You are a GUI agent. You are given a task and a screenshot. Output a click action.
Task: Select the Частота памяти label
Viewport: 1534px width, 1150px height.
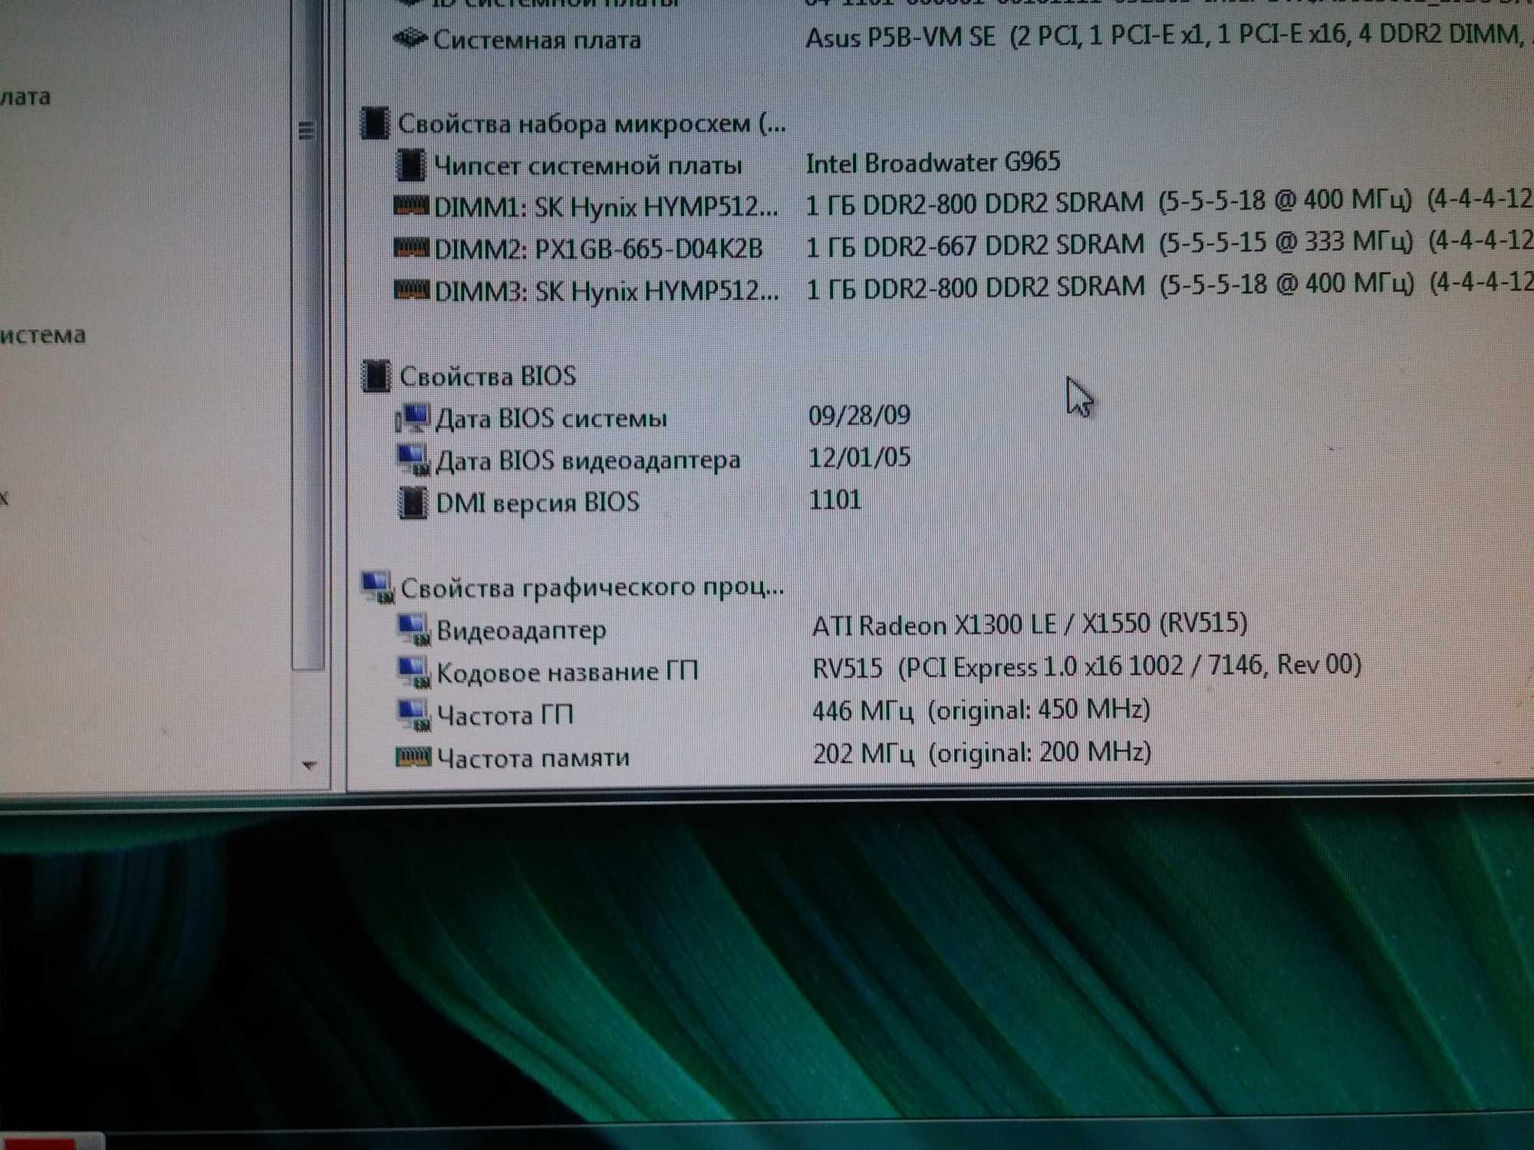[534, 757]
